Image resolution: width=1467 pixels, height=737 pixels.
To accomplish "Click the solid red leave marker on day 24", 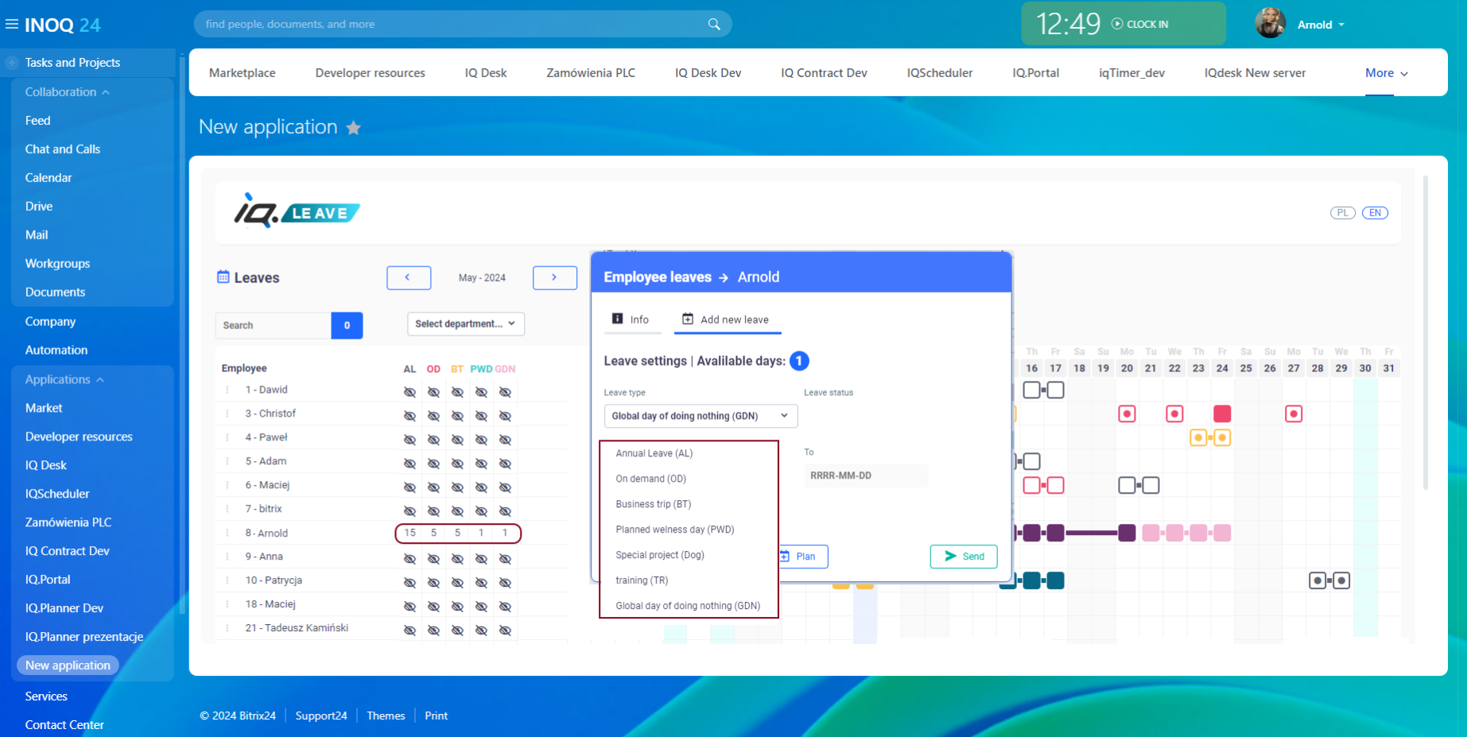I will 1222,413.
